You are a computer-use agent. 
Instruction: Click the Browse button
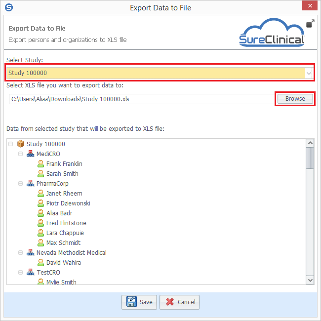(x=295, y=99)
